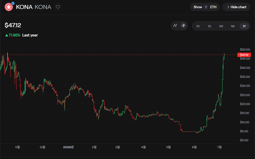The width and height of the screenshot is (255, 159).
Task: Click the $30.00 price axis label
Action: [245, 86]
